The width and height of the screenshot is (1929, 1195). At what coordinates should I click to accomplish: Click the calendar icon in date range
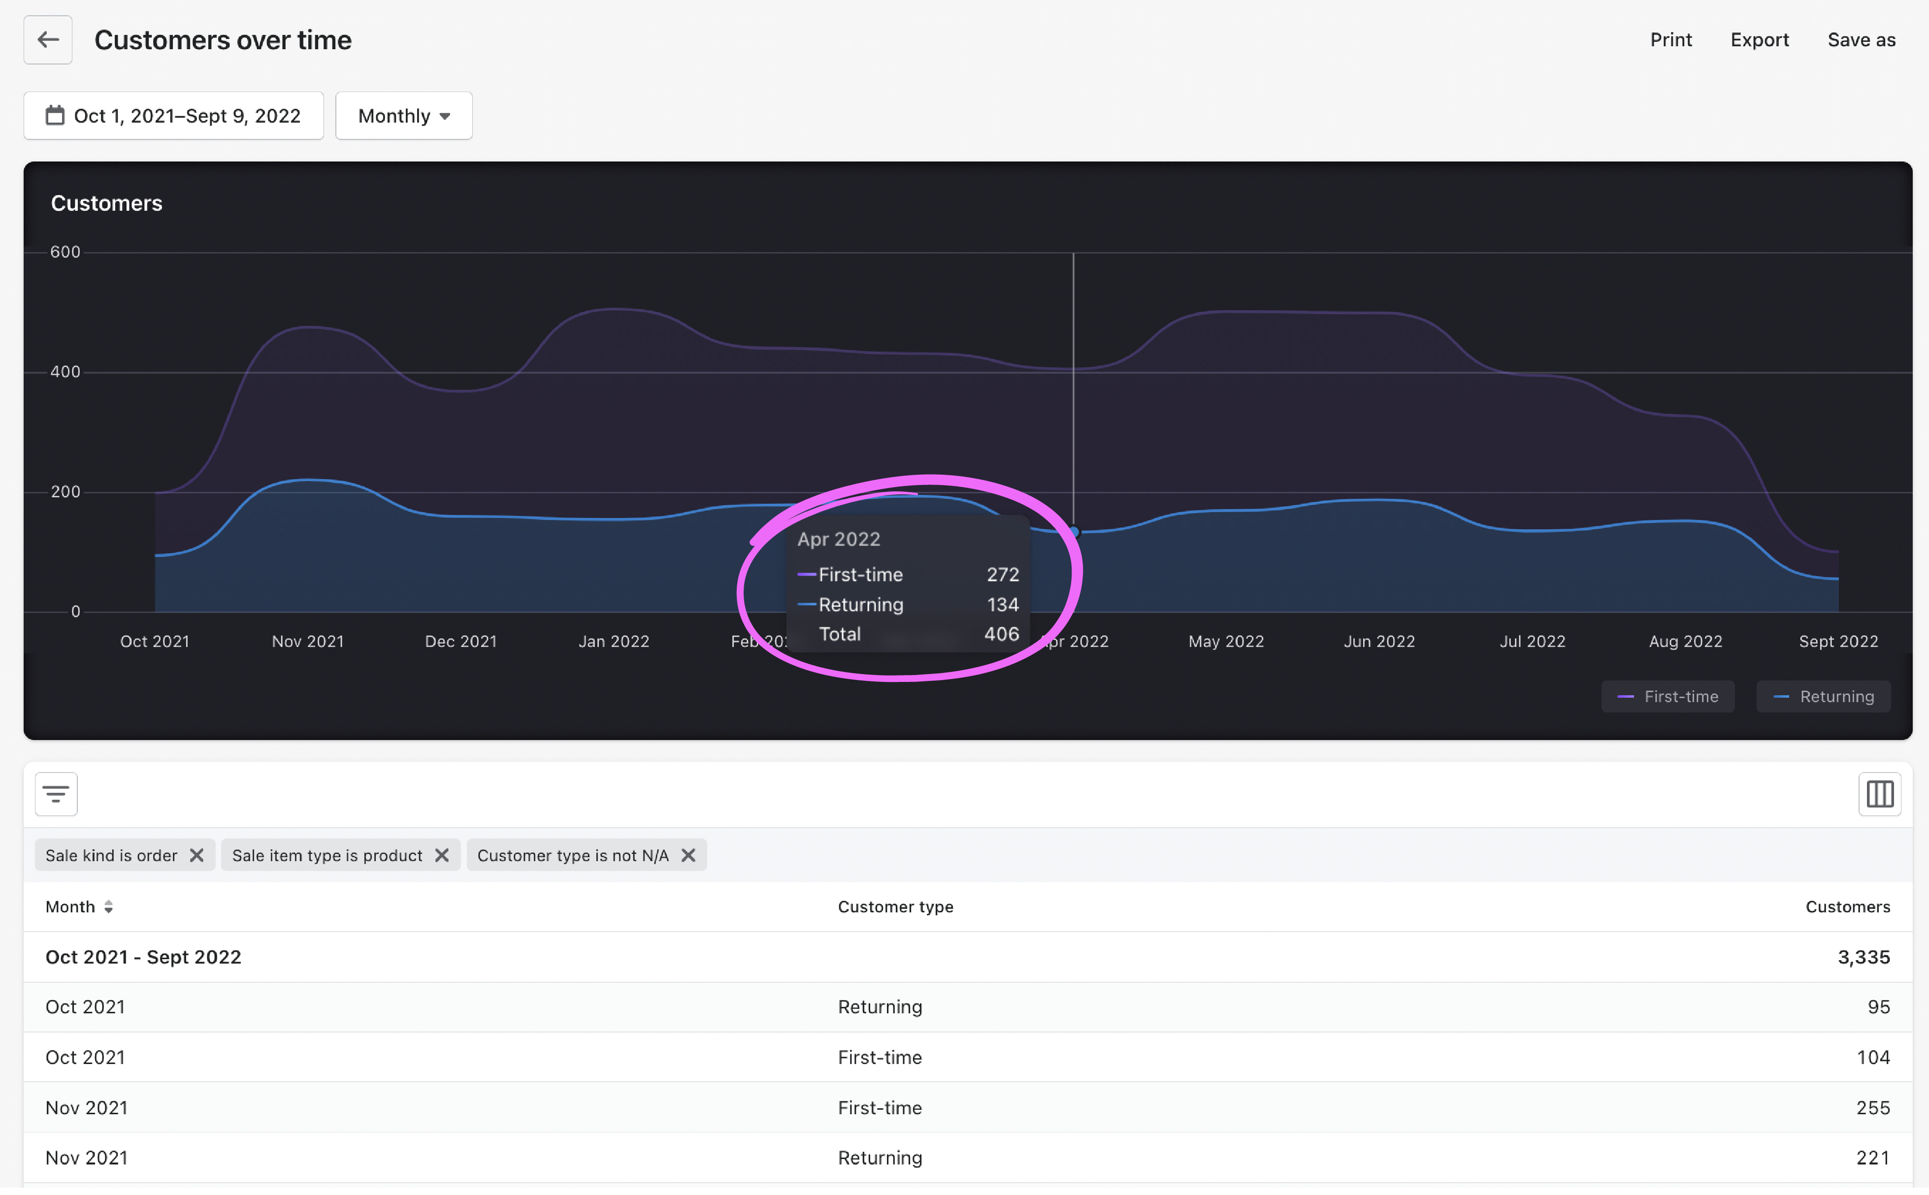point(55,116)
